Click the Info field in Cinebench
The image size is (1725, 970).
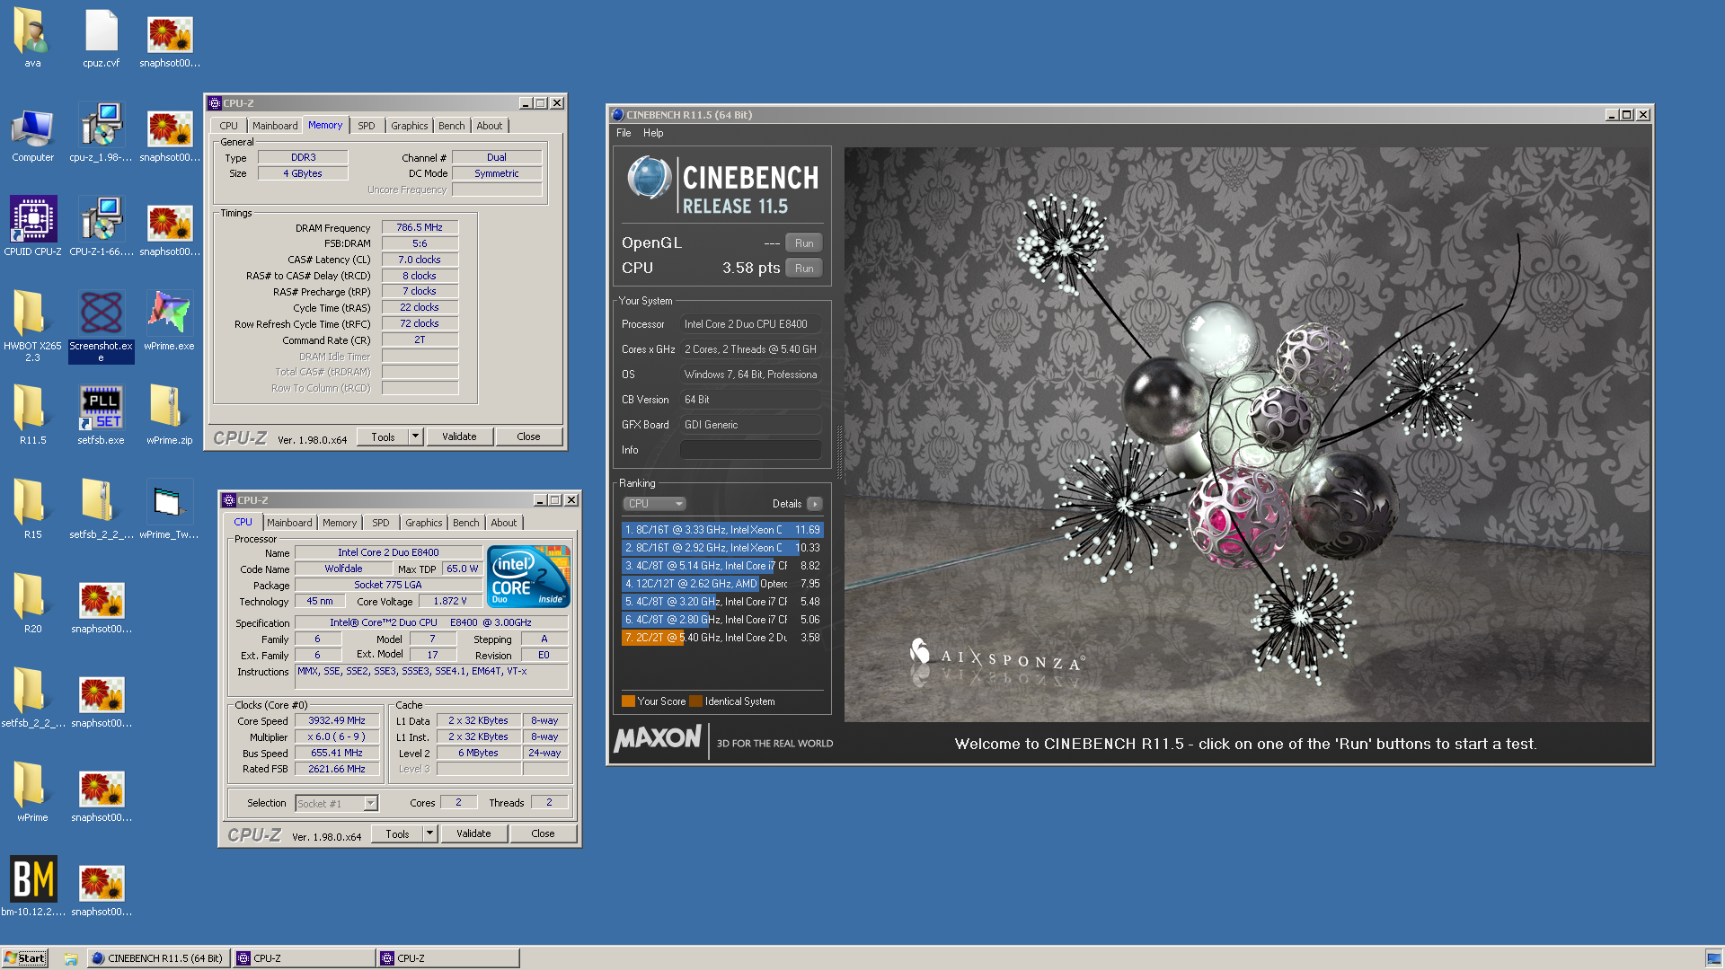pyautogui.click(x=750, y=450)
